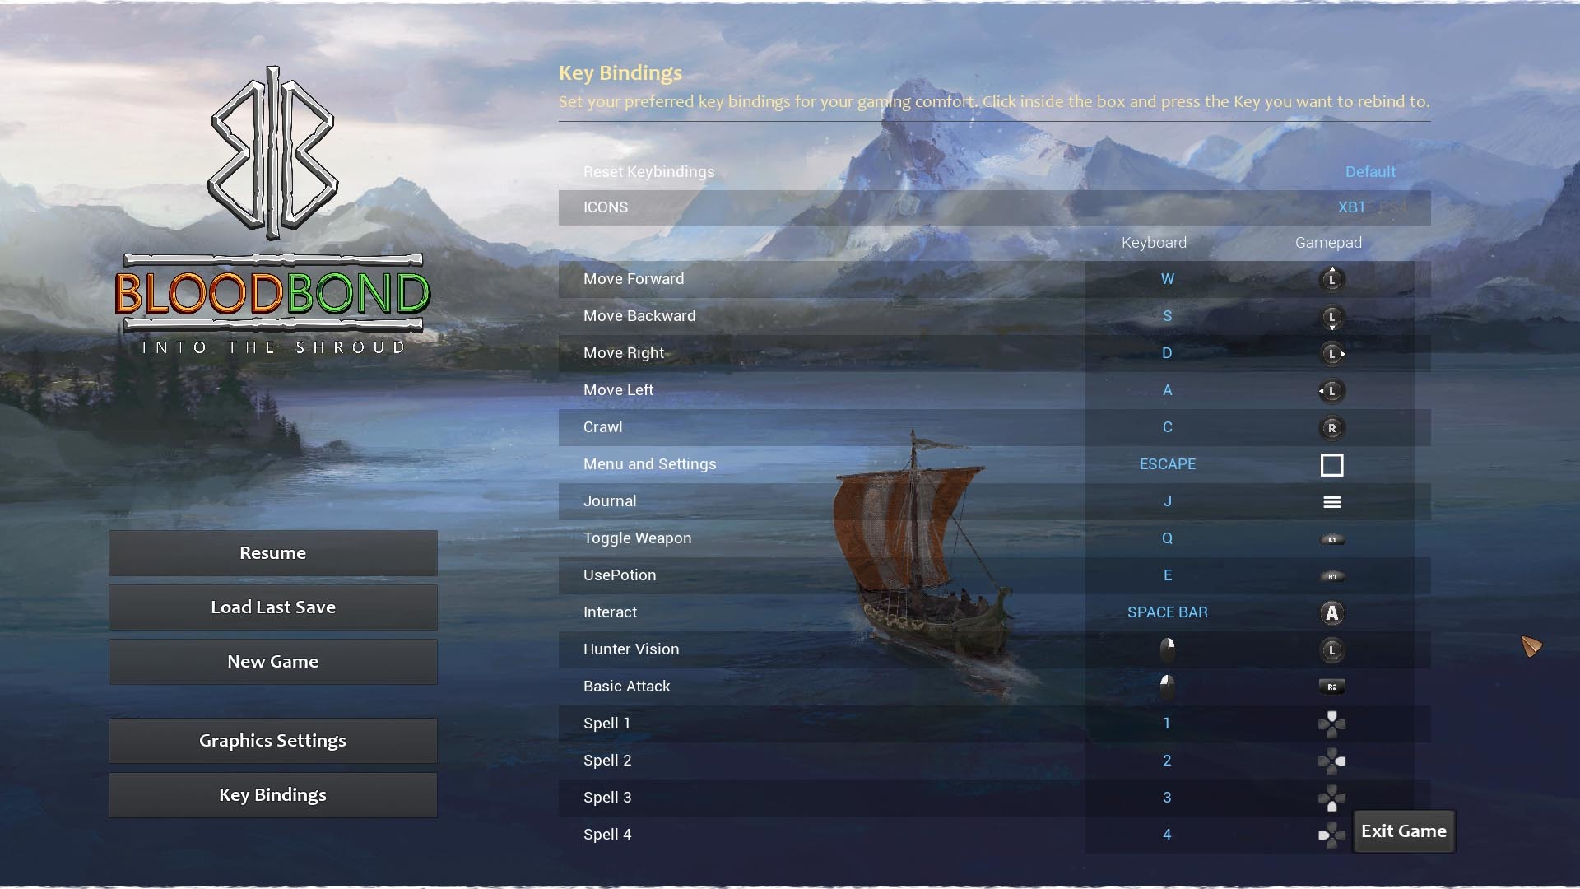
Task: Click the three-line gamepad icon for Journal
Action: click(1331, 502)
